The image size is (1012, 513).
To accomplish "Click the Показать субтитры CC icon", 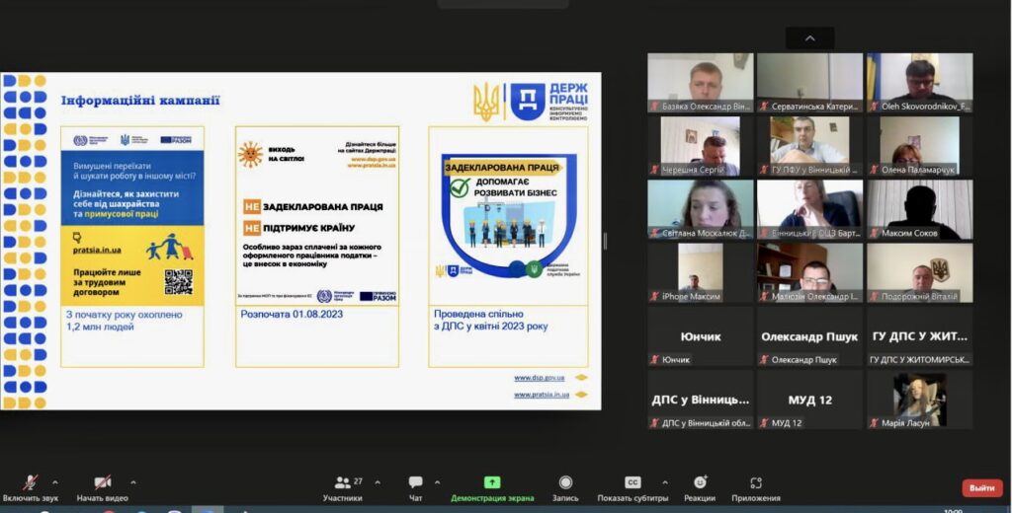I will pos(632,483).
